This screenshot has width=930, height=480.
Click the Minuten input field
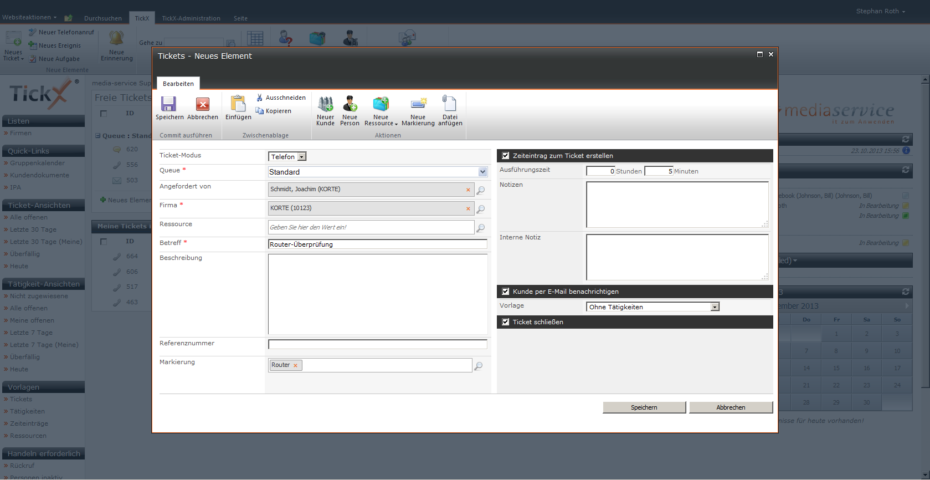coord(659,171)
